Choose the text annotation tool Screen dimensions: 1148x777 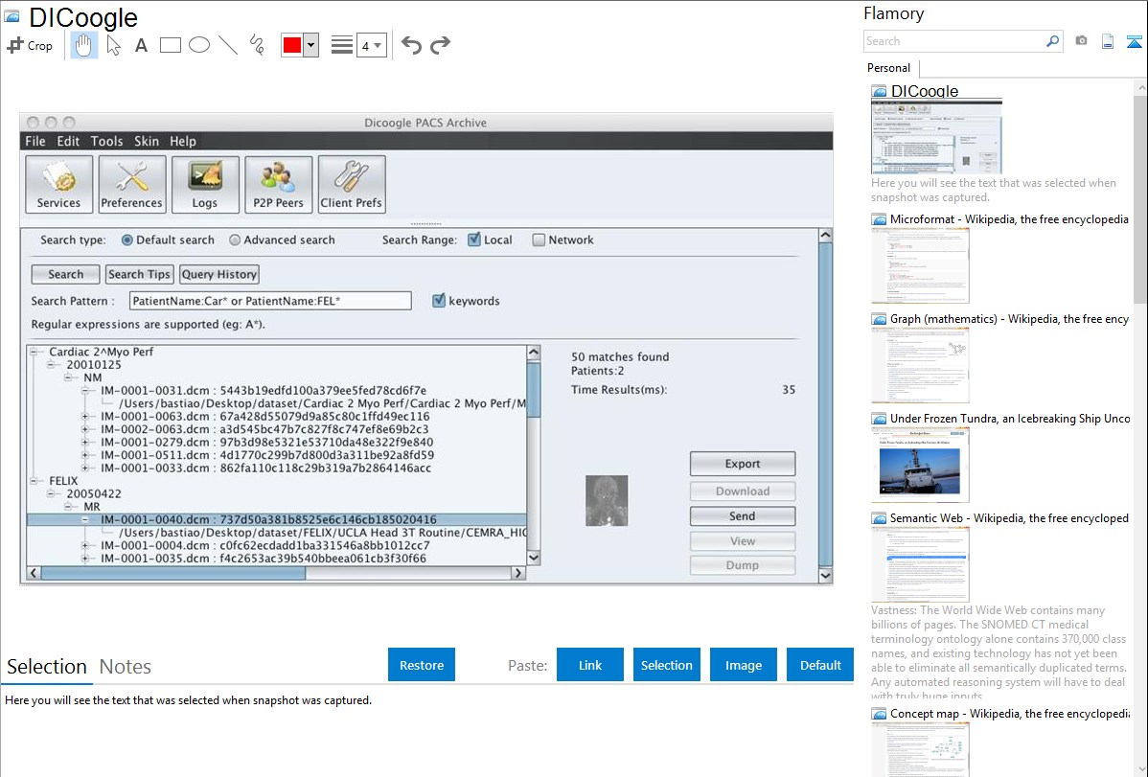(x=141, y=45)
